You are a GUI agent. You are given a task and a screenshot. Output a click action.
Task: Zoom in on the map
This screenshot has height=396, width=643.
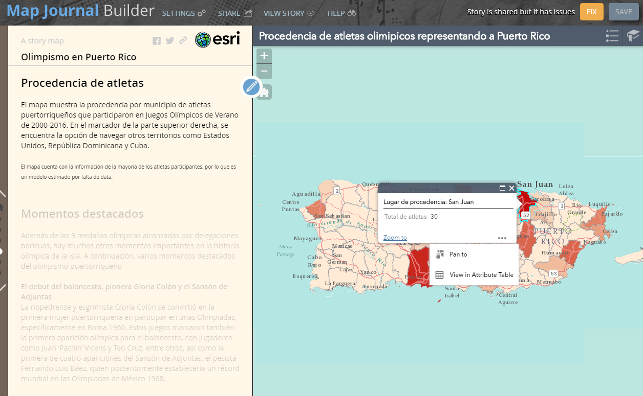point(264,56)
